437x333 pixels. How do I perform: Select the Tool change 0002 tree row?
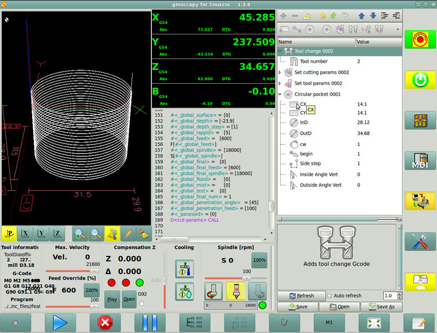click(x=313, y=51)
